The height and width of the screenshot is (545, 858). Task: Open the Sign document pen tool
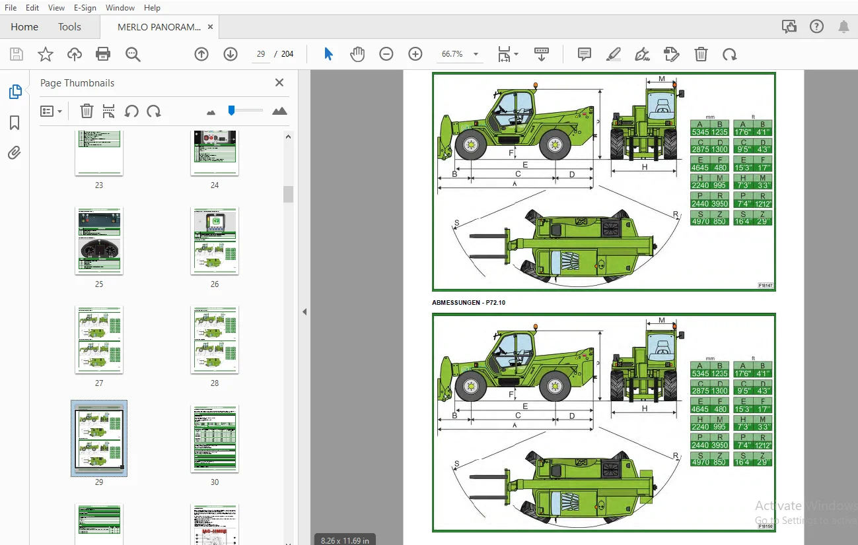point(642,54)
